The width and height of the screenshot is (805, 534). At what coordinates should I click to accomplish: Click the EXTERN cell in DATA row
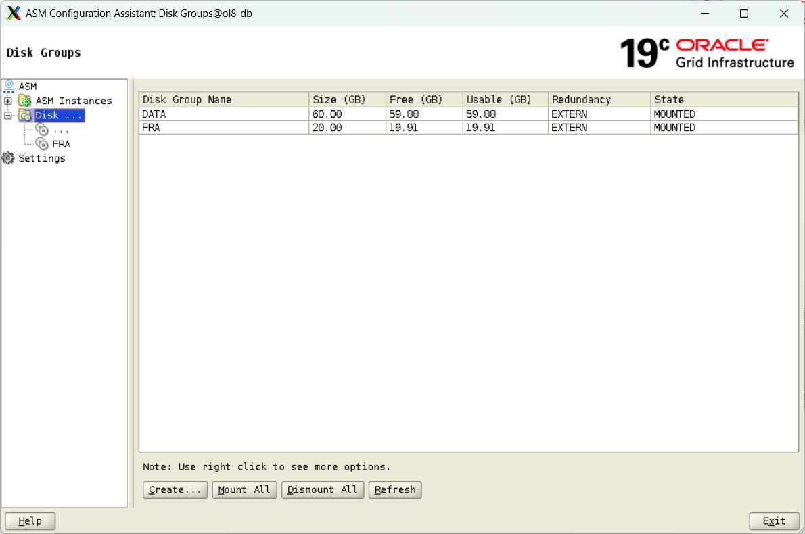pyautogui.click(x=599, y=114)
